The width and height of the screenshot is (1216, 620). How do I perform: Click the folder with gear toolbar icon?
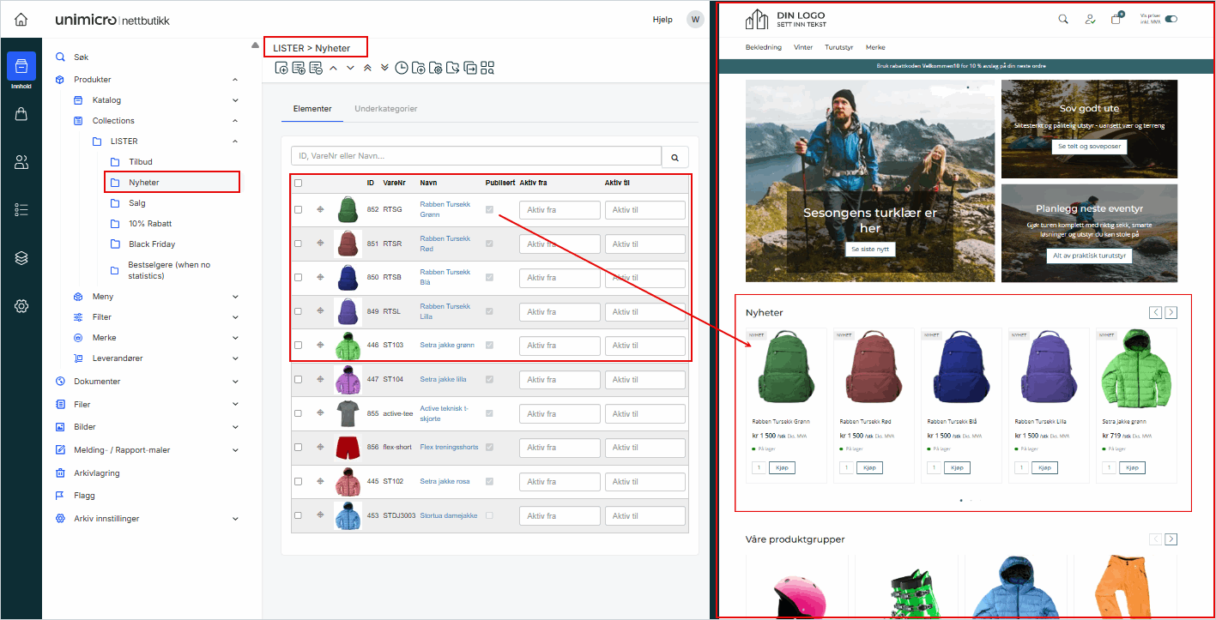pyautogui.click(x=436, y=69)
